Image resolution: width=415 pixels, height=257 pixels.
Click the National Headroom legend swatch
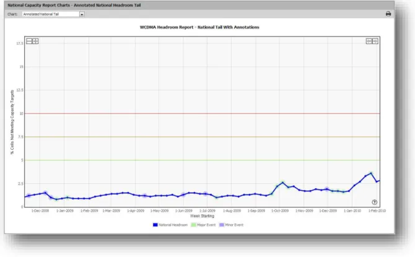pyautogui.click(x=155, y=225)
